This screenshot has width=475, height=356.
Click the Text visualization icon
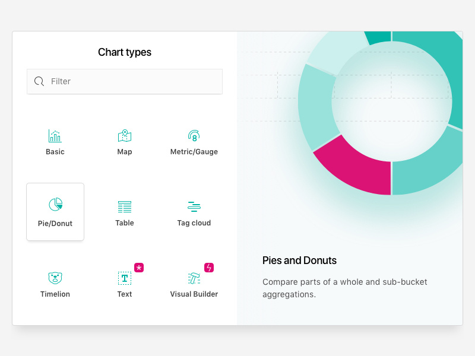point(124,277)
